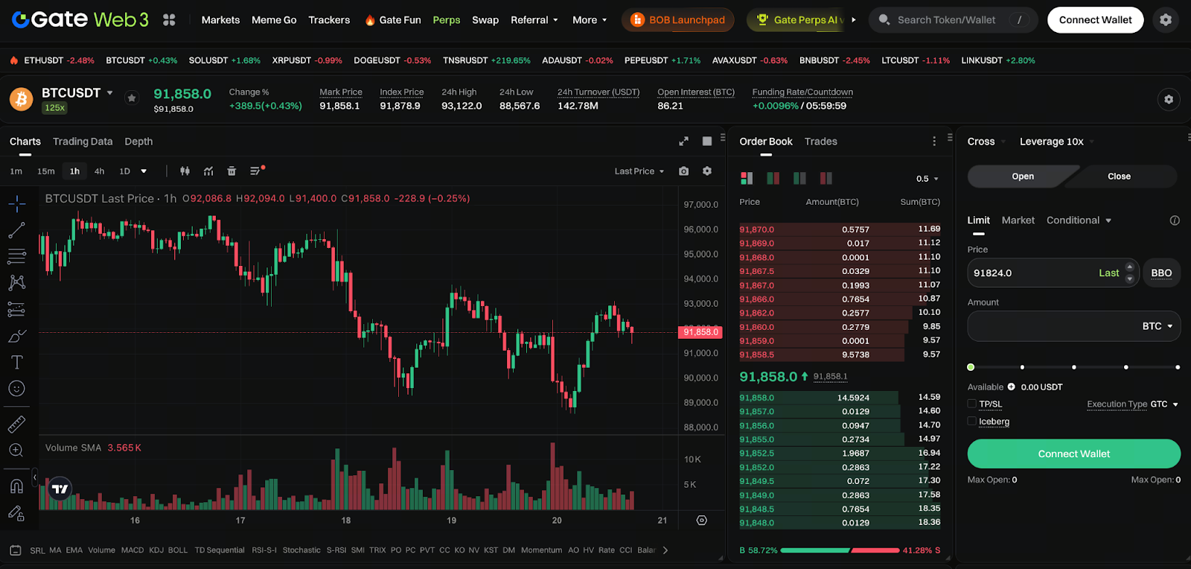
Task: Click the chart layout square icon
Action: tap(707, 142)
